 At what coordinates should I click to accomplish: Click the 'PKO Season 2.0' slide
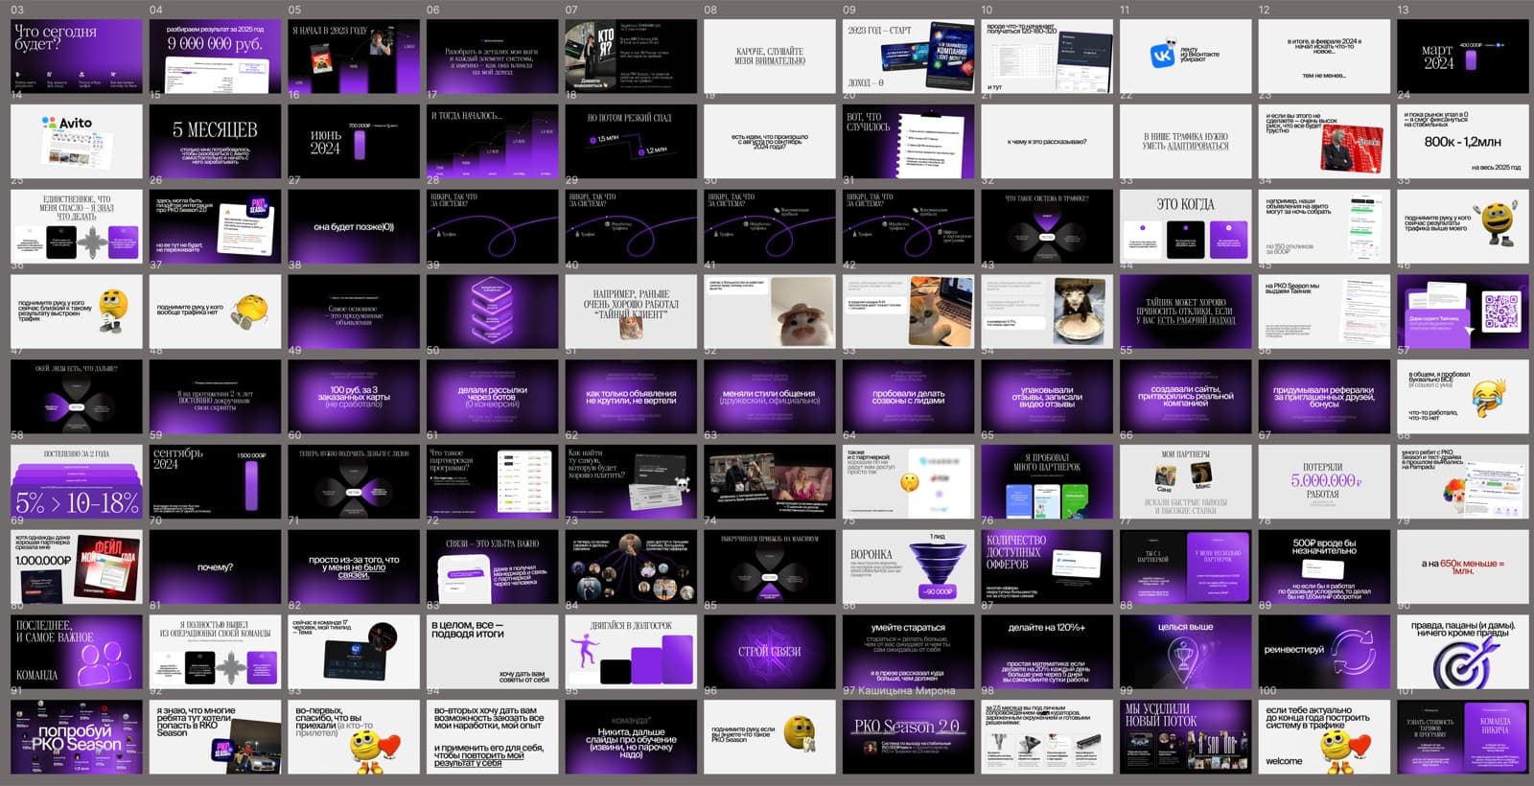pos(909,737)
